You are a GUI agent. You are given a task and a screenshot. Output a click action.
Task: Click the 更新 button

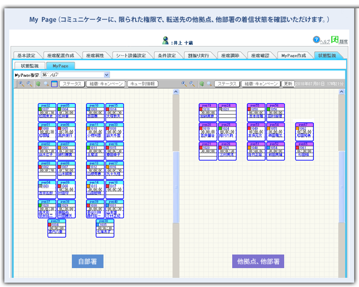tap(288, 84)
